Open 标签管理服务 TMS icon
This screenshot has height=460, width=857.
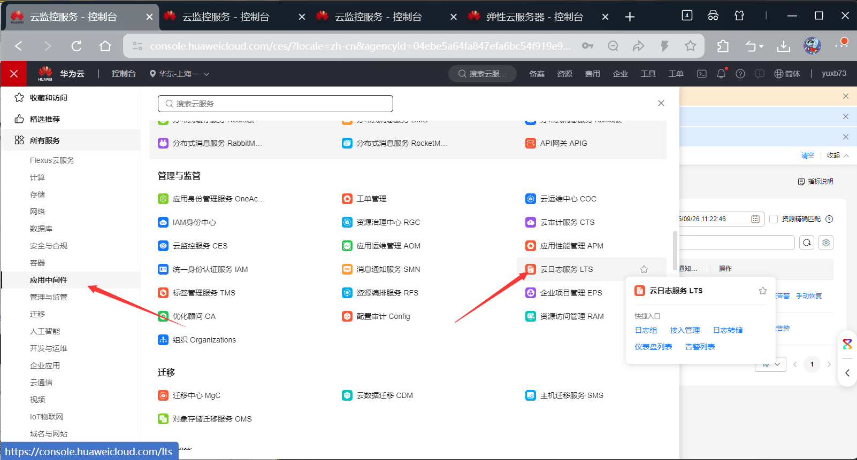[x=163, y=293]
